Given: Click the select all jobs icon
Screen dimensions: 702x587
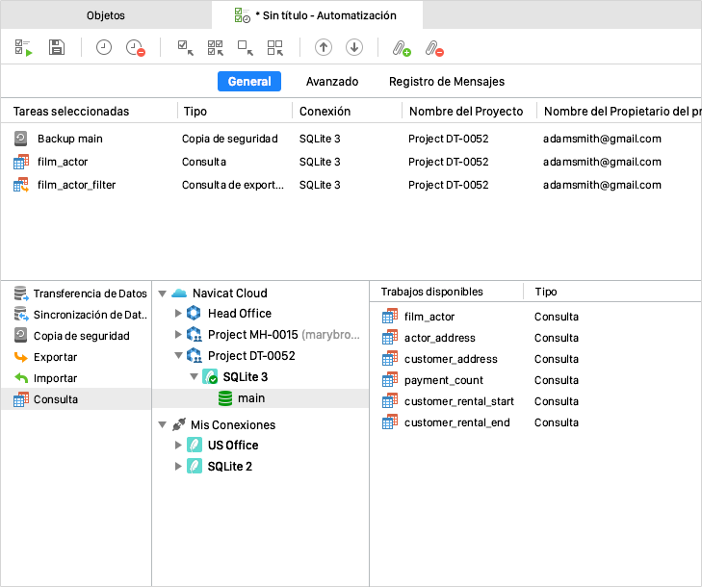Looking at the screenshot, I should [x=216, y=47].
